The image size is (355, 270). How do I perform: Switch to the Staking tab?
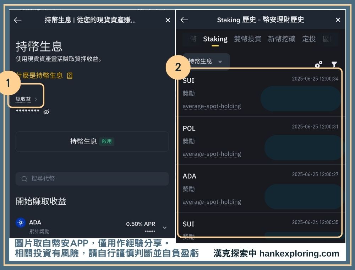click(x=215, y=39)
